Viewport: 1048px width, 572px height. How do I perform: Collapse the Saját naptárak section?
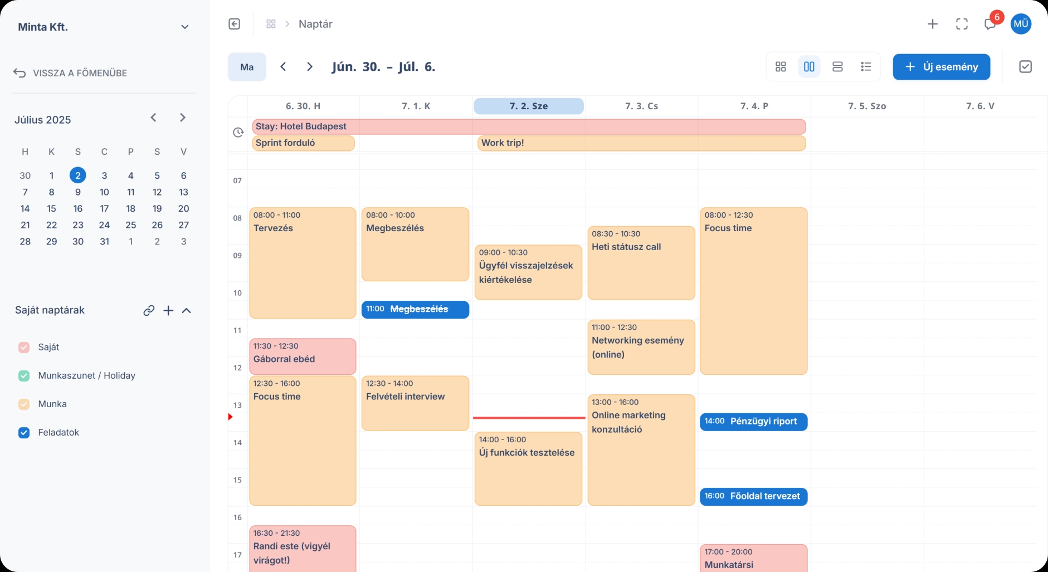187,310
